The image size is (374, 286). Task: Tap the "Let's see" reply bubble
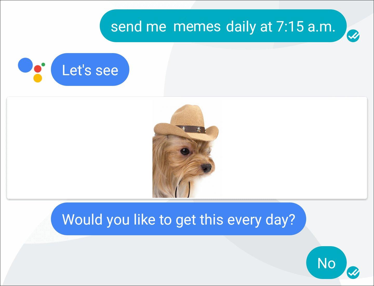coord(90,69)
